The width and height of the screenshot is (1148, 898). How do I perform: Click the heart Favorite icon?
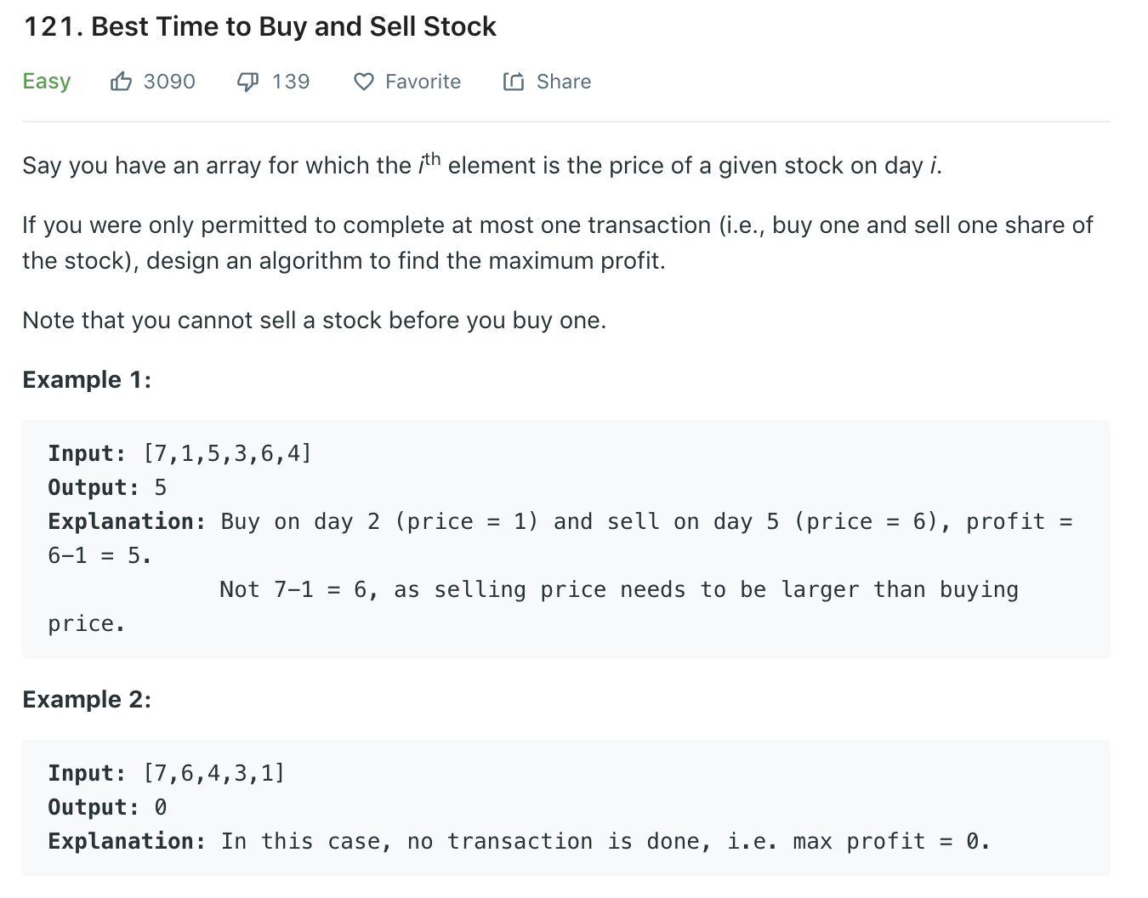364,82
